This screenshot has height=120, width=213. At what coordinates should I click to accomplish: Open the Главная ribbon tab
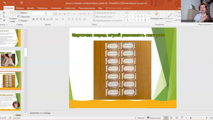point(9,8)
